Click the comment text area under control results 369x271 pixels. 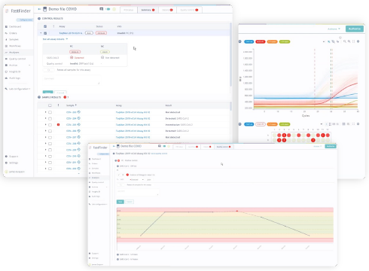click(x=72, y=80)
